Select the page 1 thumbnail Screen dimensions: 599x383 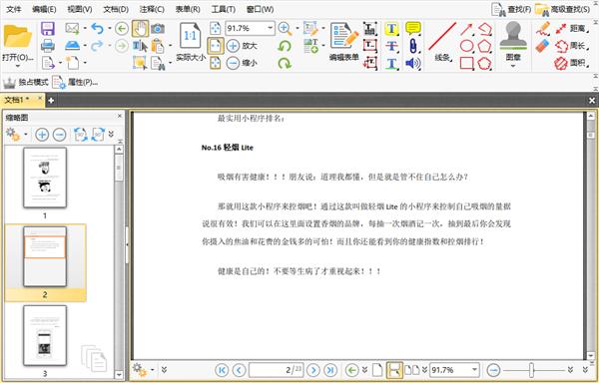45,179
